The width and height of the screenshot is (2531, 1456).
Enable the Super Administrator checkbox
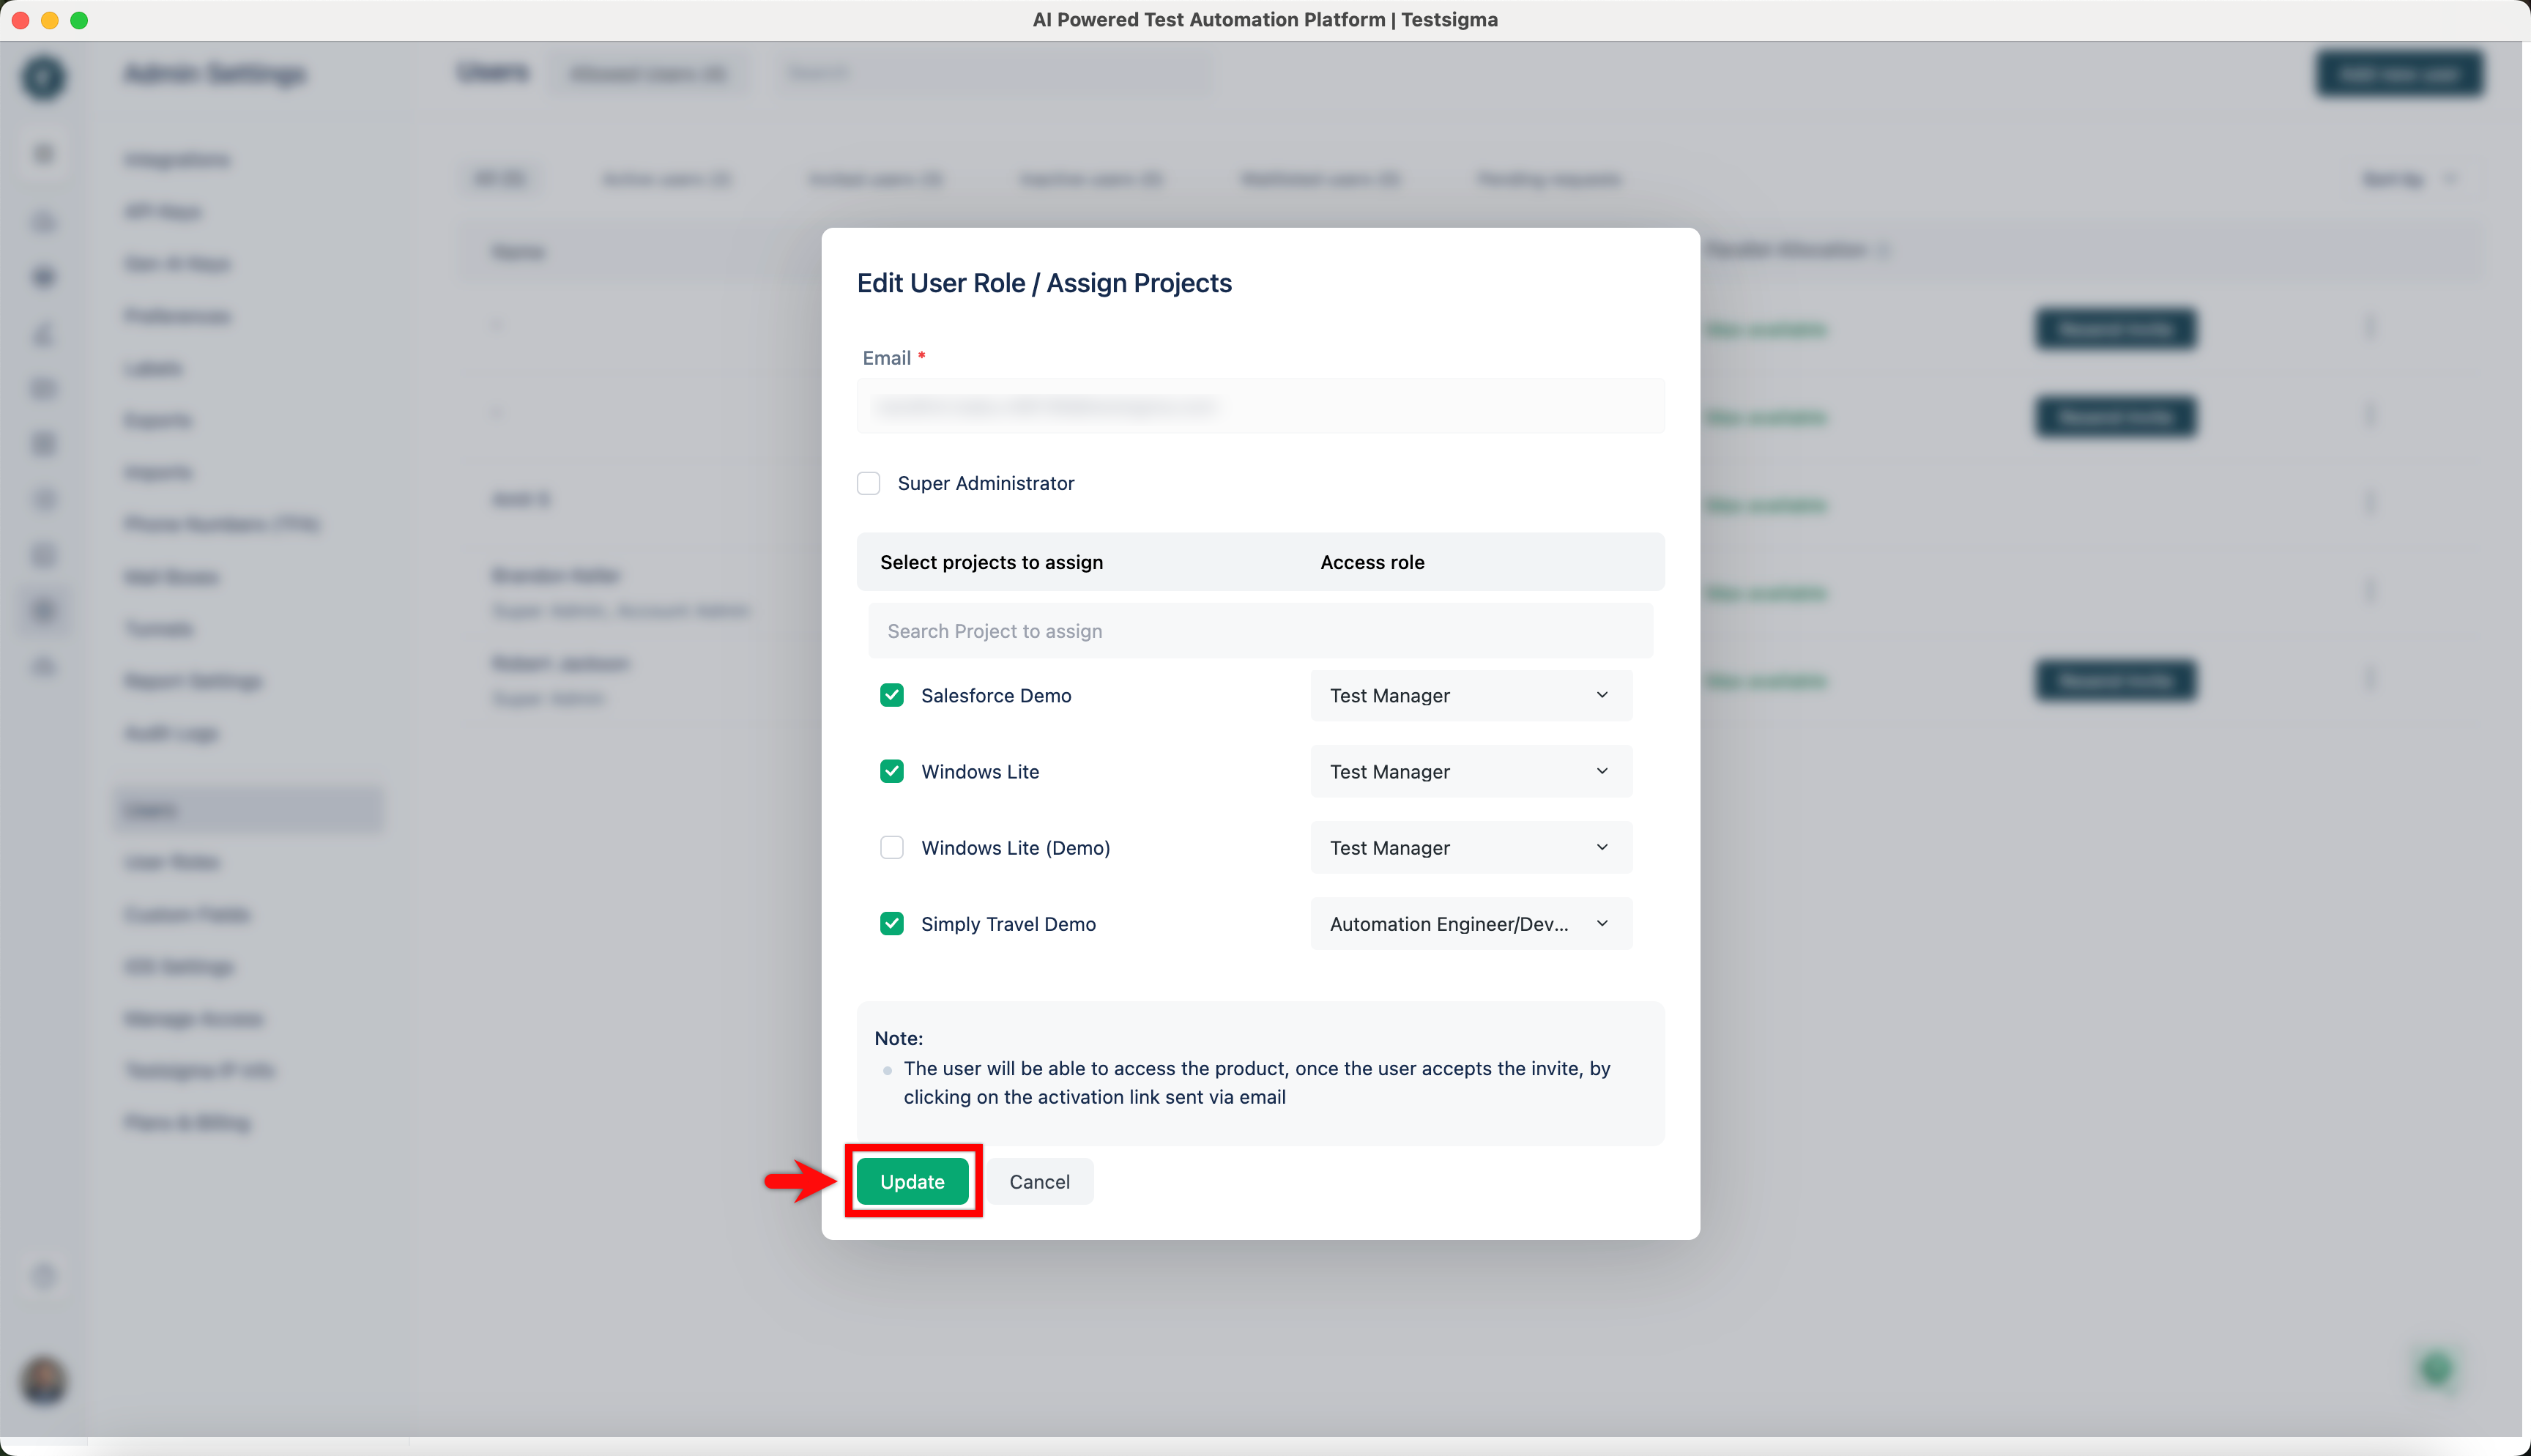tap(869, 483)
